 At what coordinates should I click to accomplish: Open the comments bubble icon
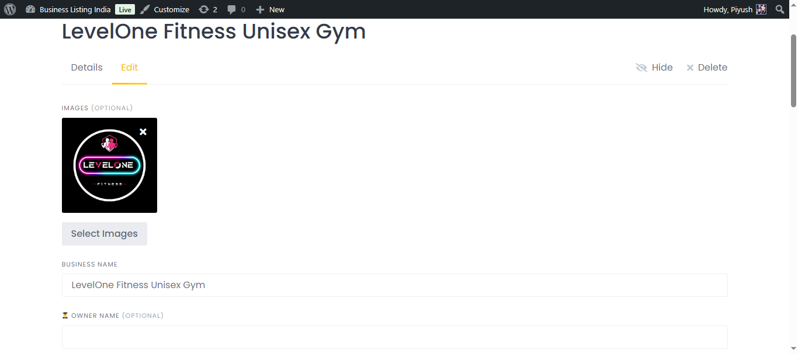click(x=232, y=9)
